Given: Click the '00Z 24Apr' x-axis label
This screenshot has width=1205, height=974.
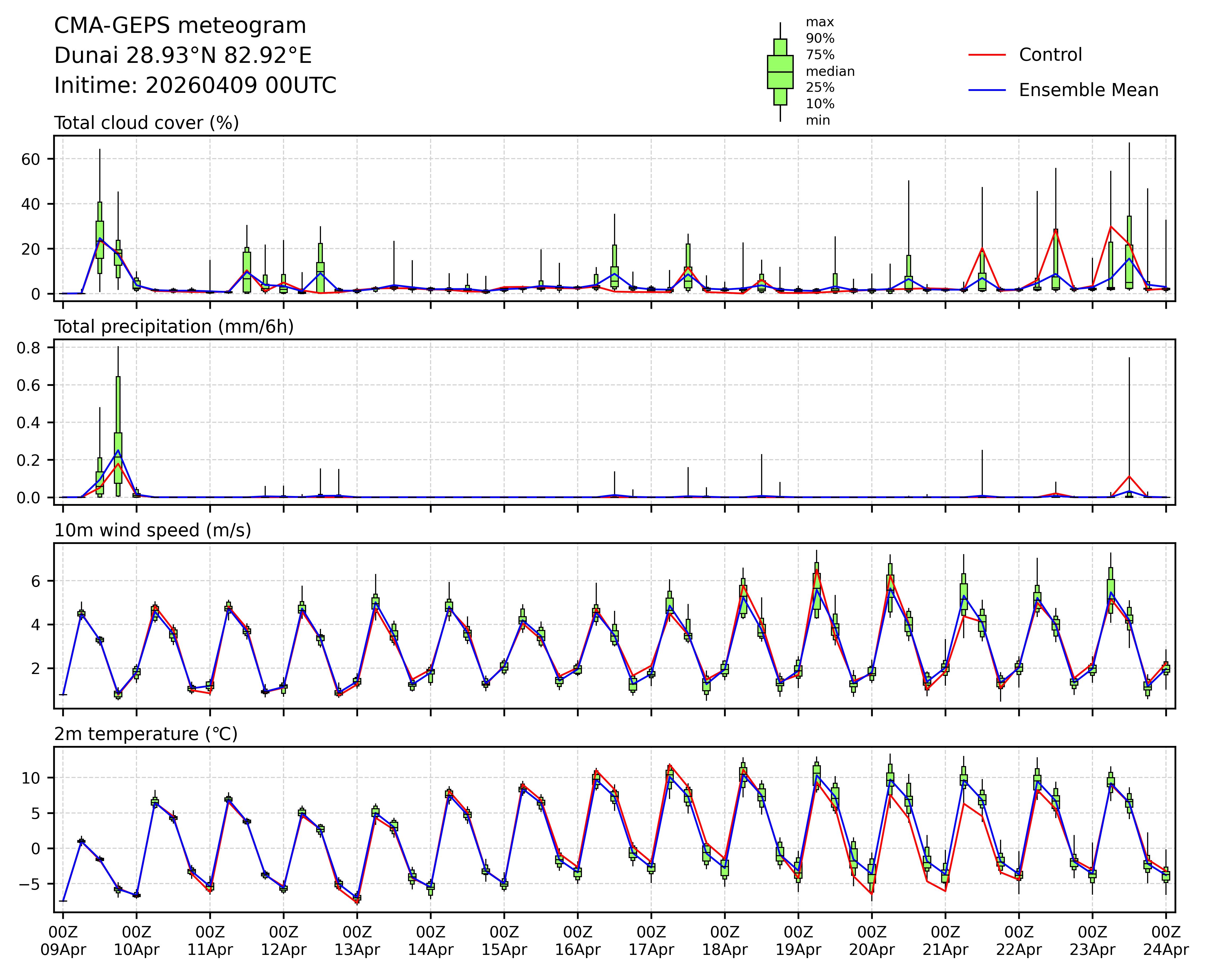Looking at the screenshot, I should coord(1166,941).
